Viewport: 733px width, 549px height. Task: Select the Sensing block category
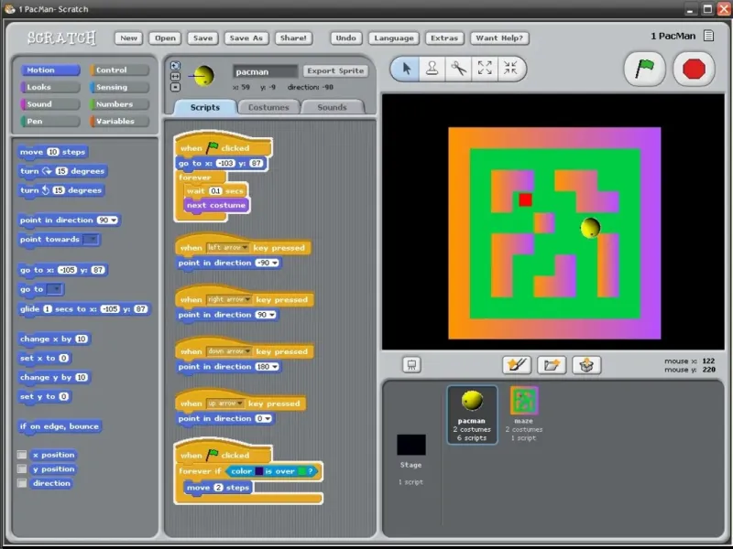[x=120, y=87]
